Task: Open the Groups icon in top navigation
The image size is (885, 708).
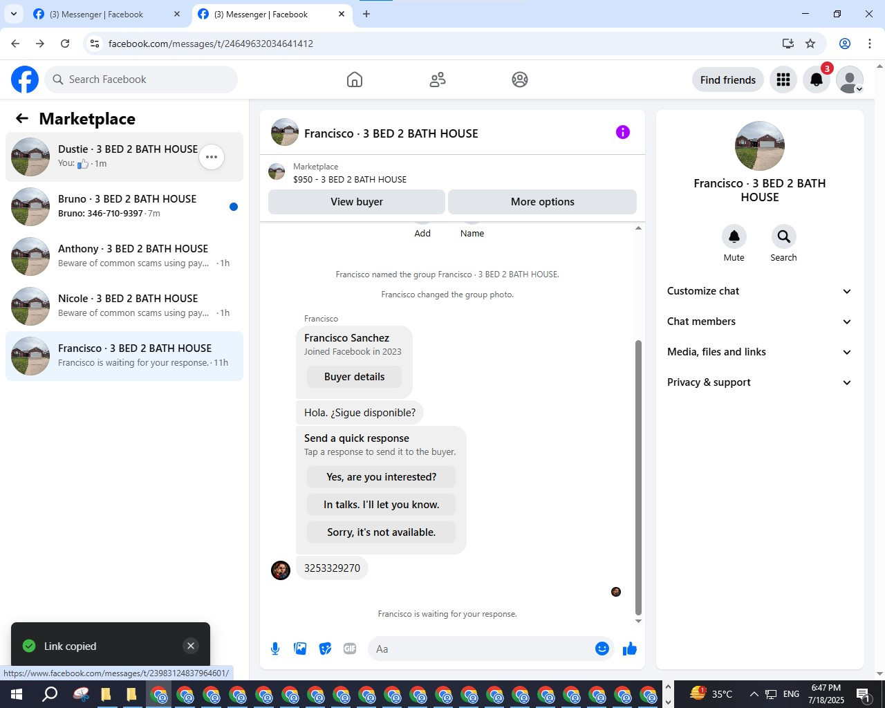Action: coord(520,80)
